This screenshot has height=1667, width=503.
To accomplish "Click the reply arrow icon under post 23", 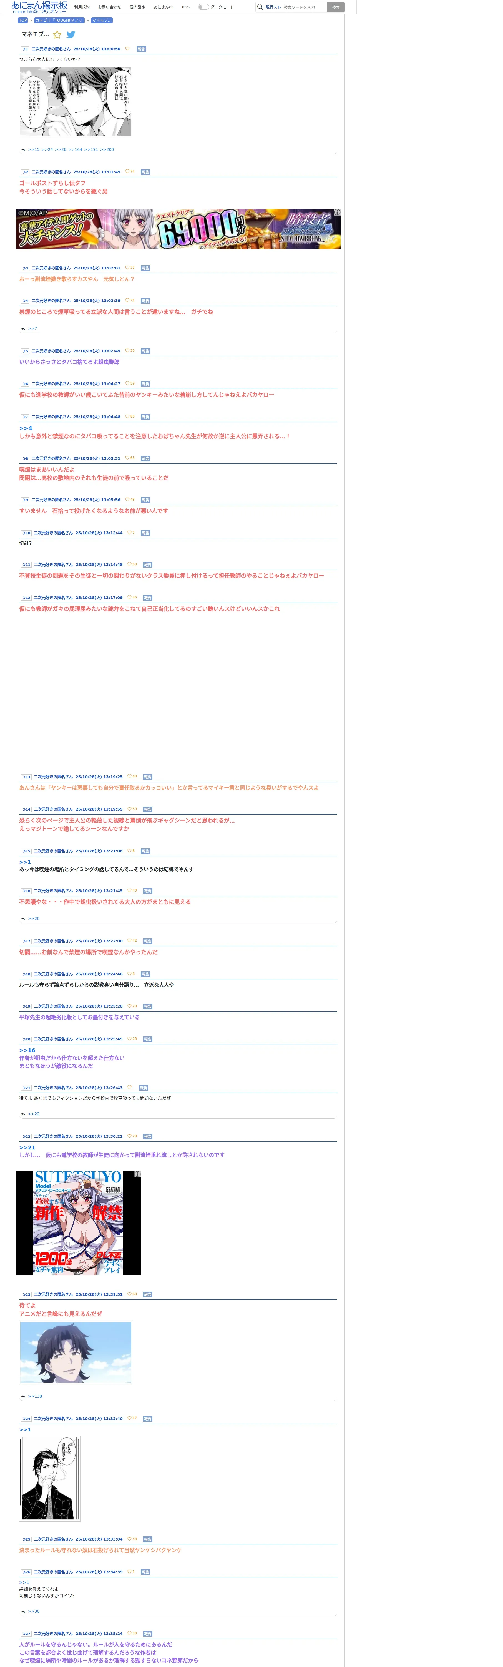I will pyautogui.click(x=23, y=1396).
